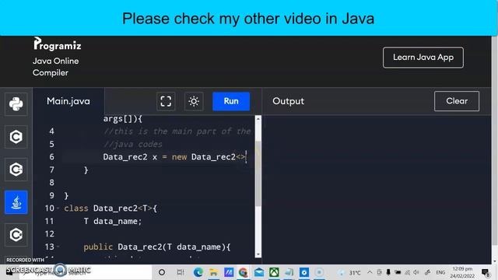Collapse the class Data_rec2 block at line 10
Screen dimensions: 498x280
pos(58,208)
